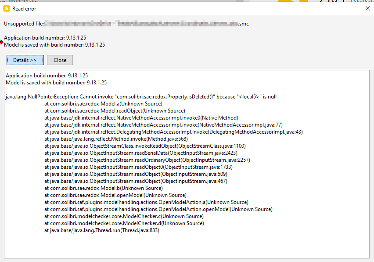This screenshot has height=262, width=374.
Task: Click the 'com.solibri.sae.redox.Model.a(Unknown Source)' line
Action: coord(103,104)
